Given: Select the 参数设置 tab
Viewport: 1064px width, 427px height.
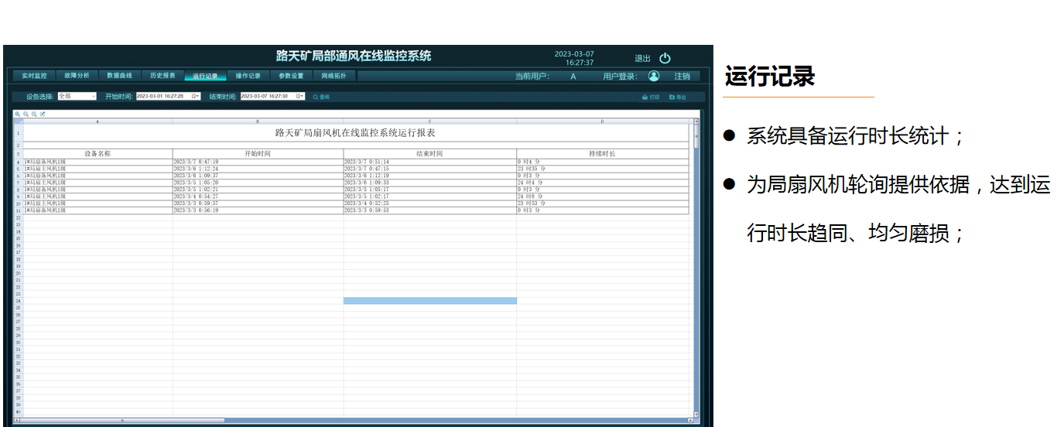Looking at the screenshot, I should 291,76.
